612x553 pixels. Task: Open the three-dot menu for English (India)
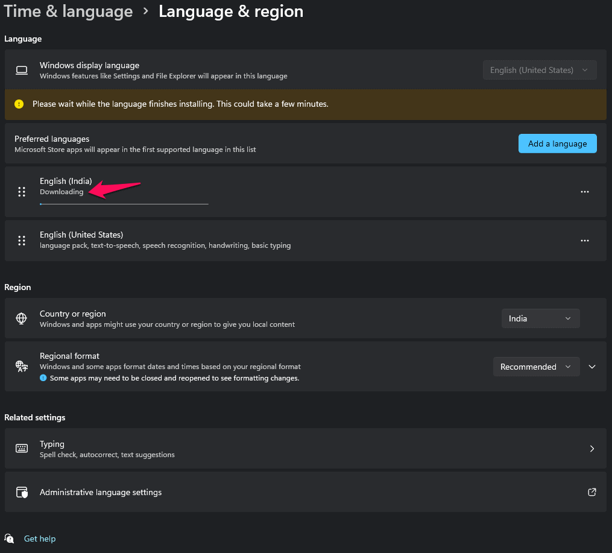pyautogui.click(x=584, y=192)
